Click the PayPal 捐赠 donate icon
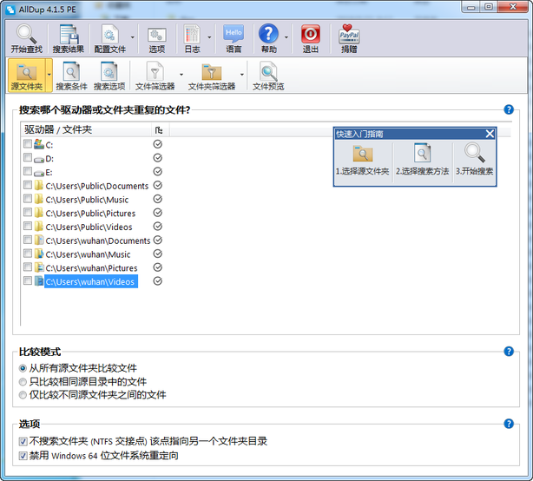 349,35
